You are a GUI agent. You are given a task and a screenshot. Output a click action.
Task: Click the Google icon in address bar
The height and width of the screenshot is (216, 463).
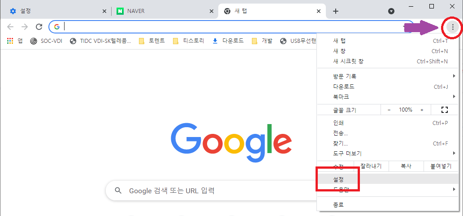point(56,27)
